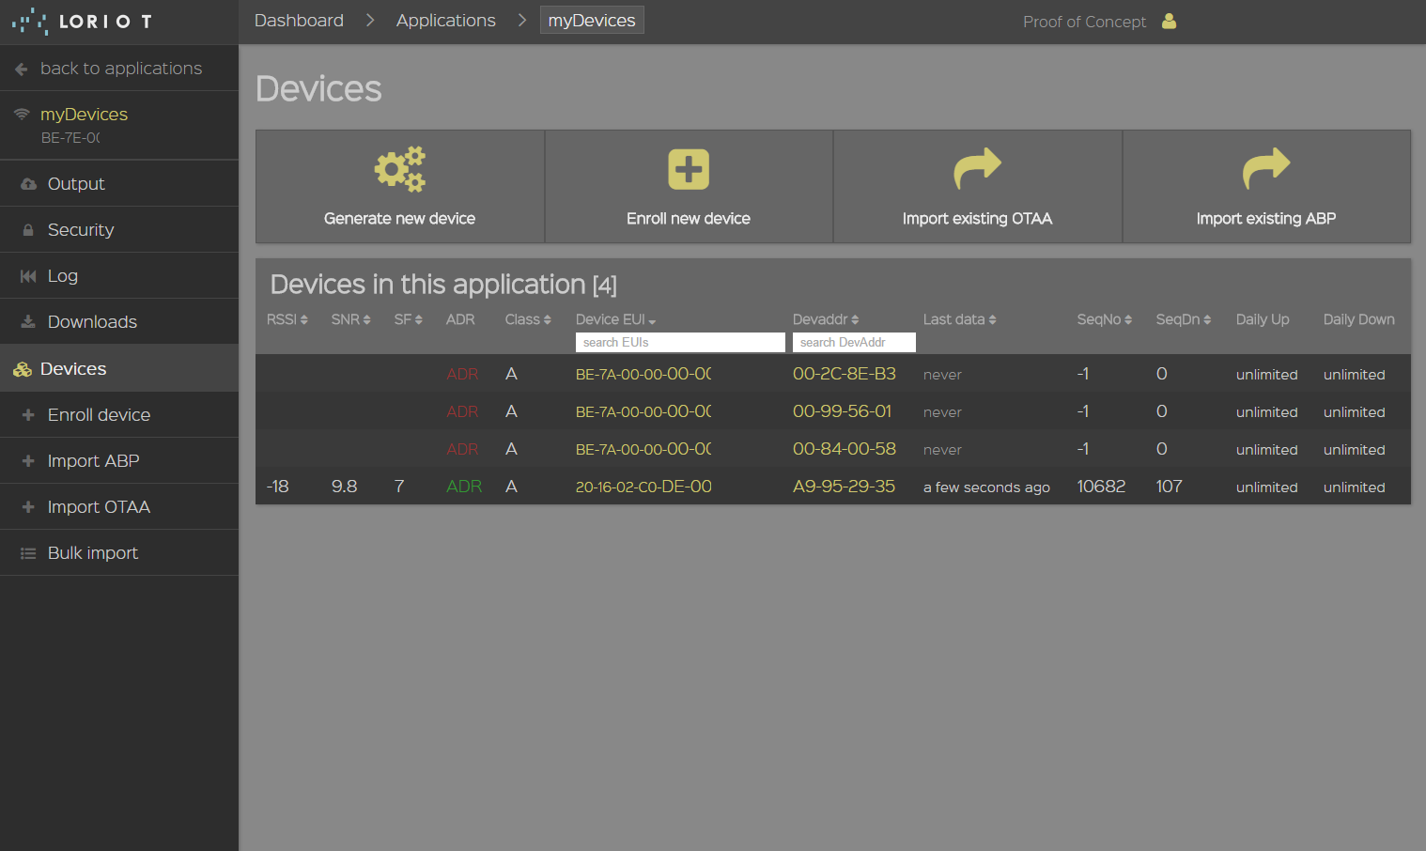Click the Output cloud icon in the sidebar
The height and width of the screenshot is (851, 1426).
[x=28, y=184]
